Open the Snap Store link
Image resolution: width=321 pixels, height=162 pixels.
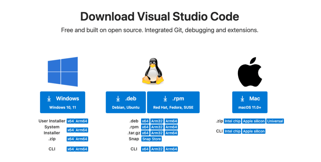click(151, 139)
